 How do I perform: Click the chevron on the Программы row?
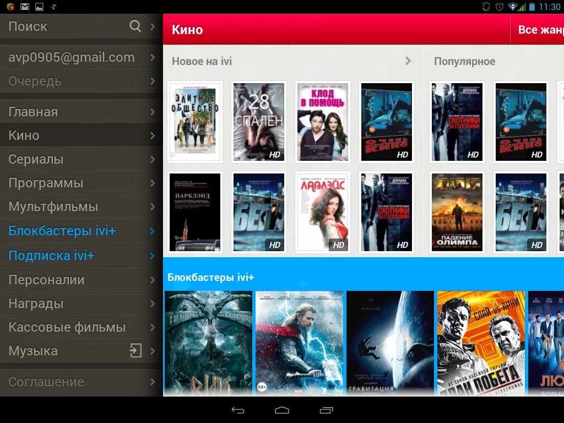coord(153,183)
